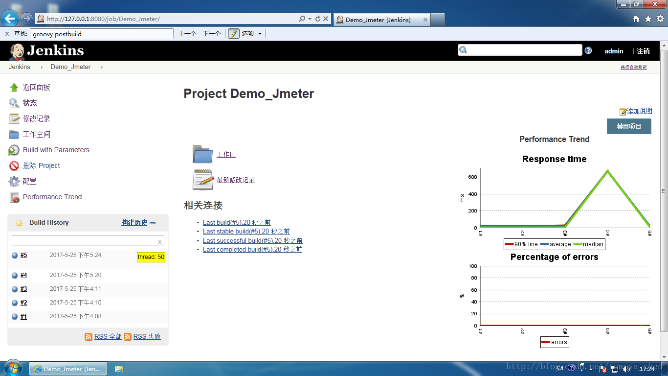
Task: Click the blue status ball for build #5
Action: click(15, 256)
